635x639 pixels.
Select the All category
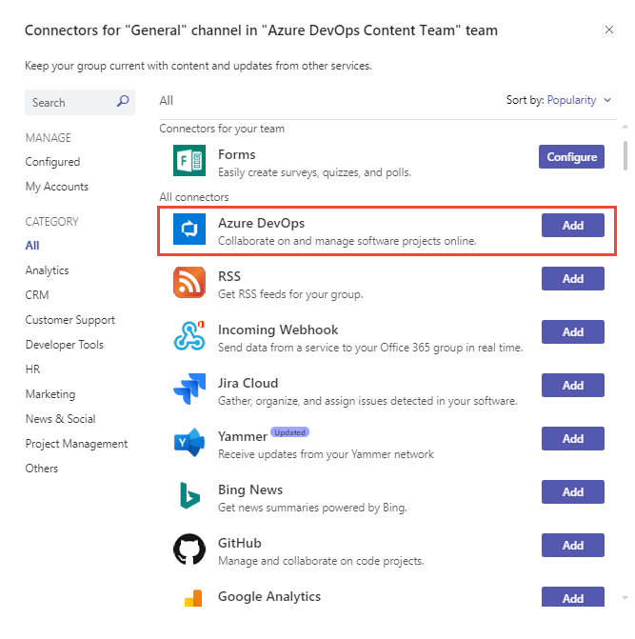click(x=32, y=246)
